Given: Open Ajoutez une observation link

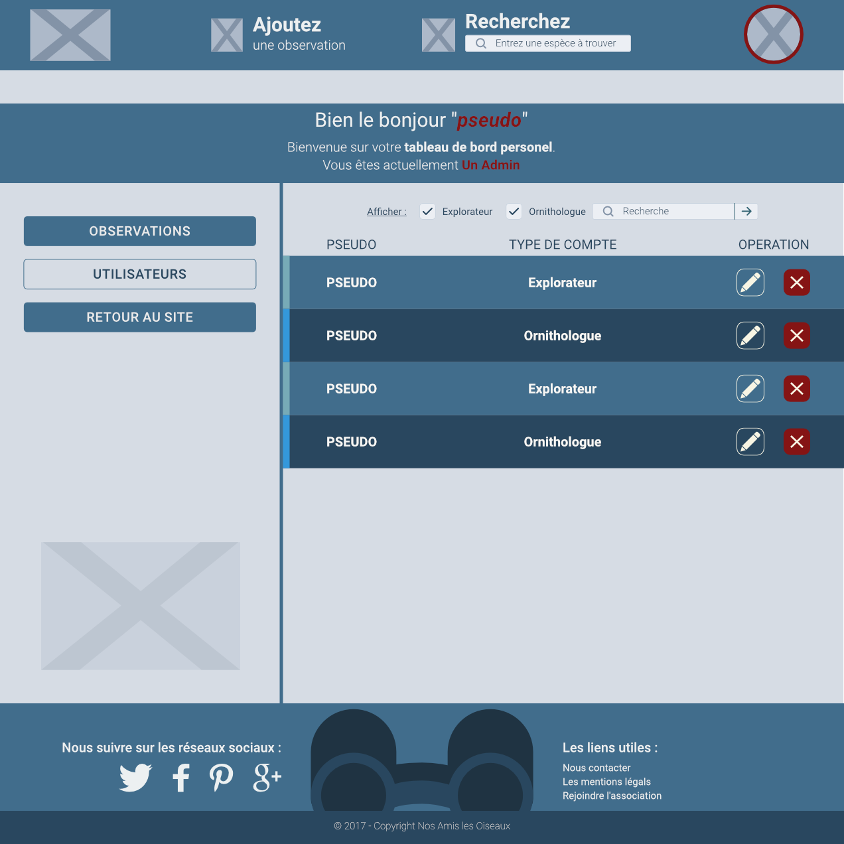Looking at the screenshot, I should [x=299, y=34].
